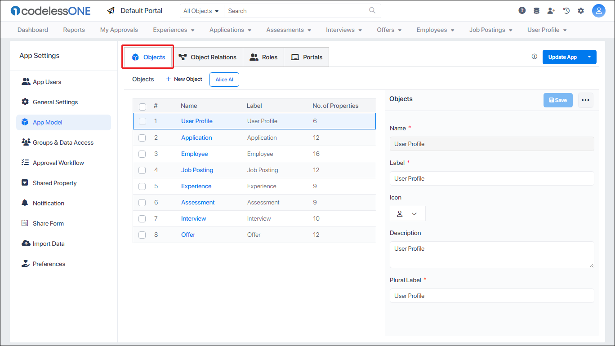Open the All Objects search filter dropdown
This screenshot has width=615, height=346.
[201, 10]
